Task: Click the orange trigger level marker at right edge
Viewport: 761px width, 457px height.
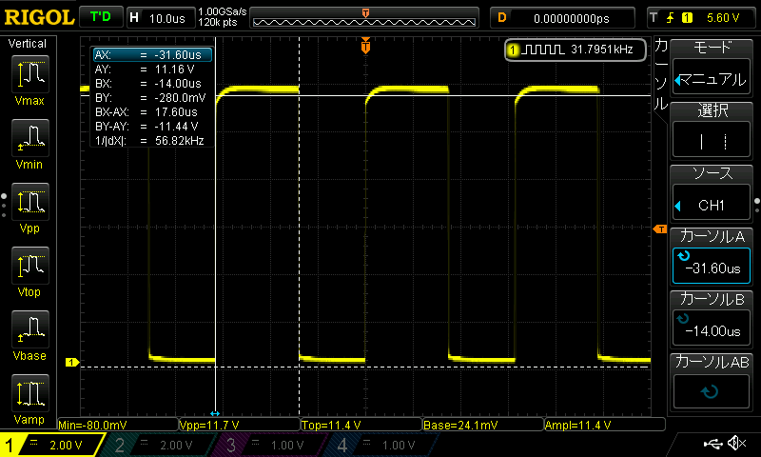Action: tap(660, 228)
